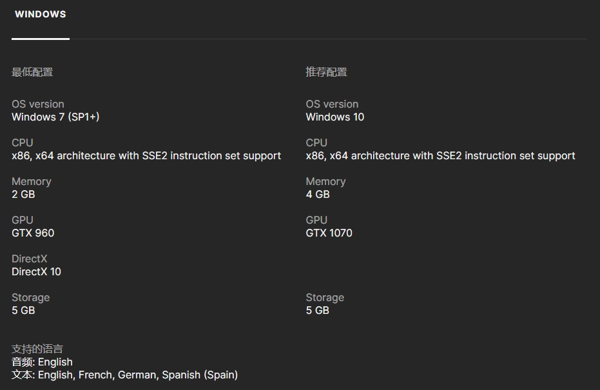Click the 推荐配置 heading
Image resolution: width=600 pixels, height=390 pixels.
326,72
